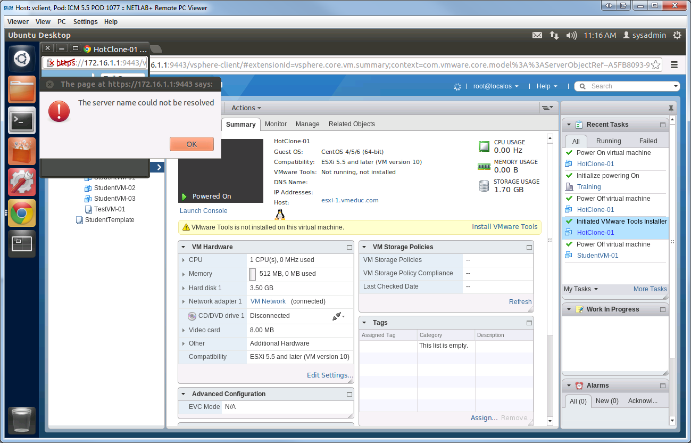Expand Other hardware details
This screenshot has width=691, height=443.
[x=184, y=343]
